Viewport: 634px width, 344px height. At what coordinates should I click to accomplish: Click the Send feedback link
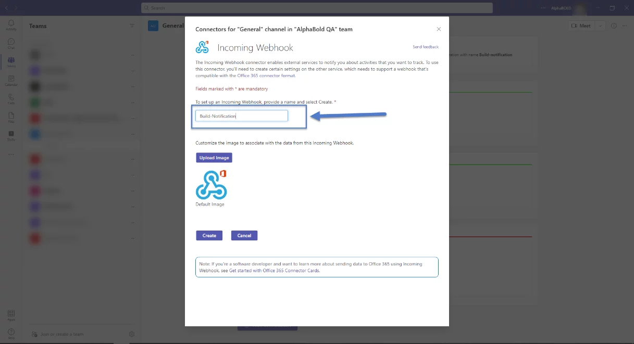426,47
